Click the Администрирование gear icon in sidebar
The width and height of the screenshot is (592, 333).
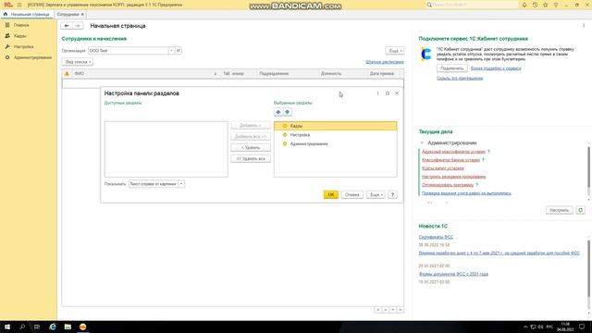7,57
